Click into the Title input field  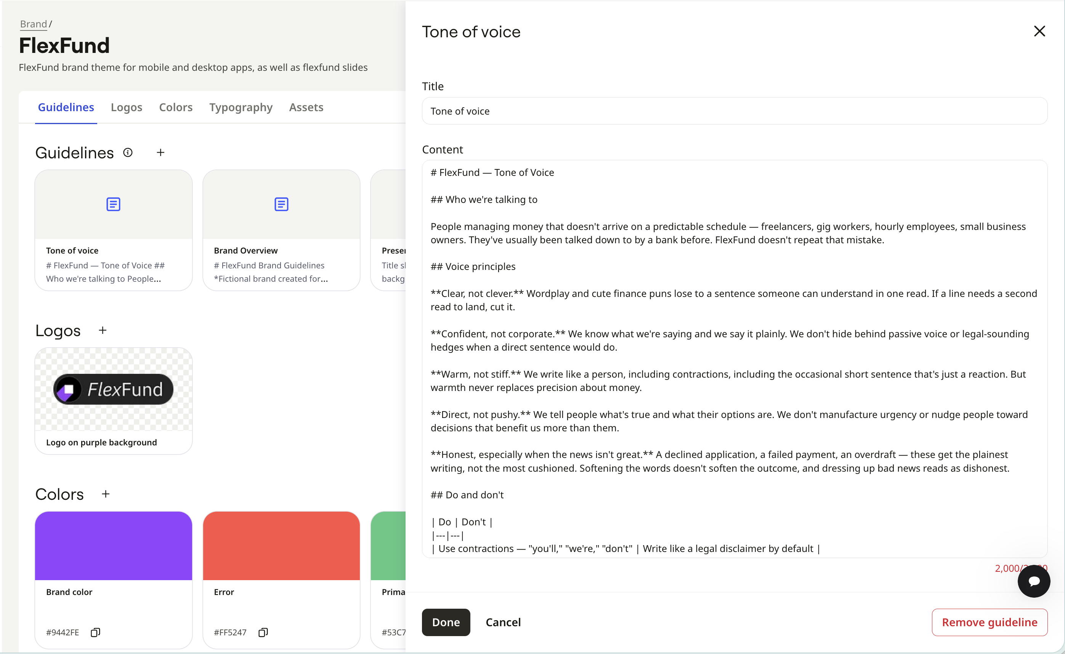click(x=735, y=111)
